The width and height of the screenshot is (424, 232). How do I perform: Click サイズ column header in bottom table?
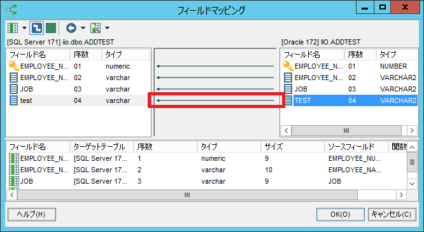(293, 147)
